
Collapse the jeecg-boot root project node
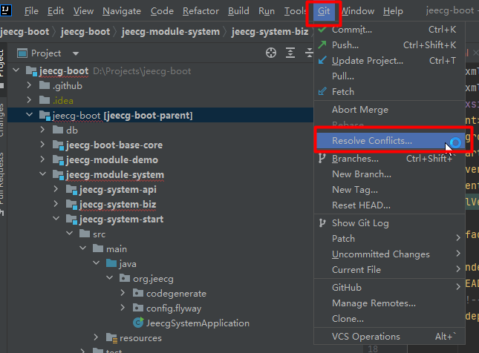click(16, 70)
